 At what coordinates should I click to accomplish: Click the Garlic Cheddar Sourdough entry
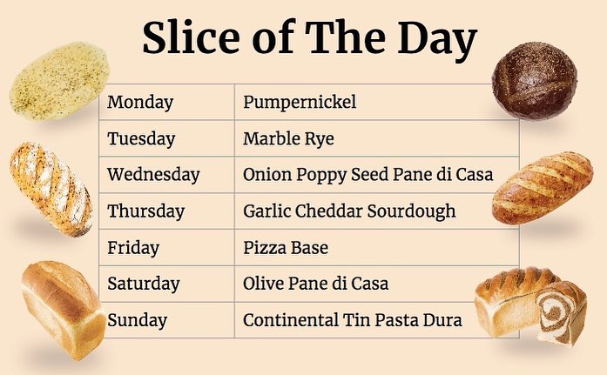(x=349, y=211)
